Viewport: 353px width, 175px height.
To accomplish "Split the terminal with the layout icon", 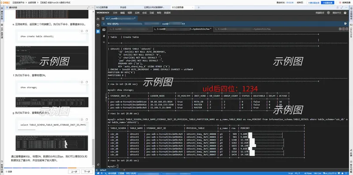I will coord(344,29).
